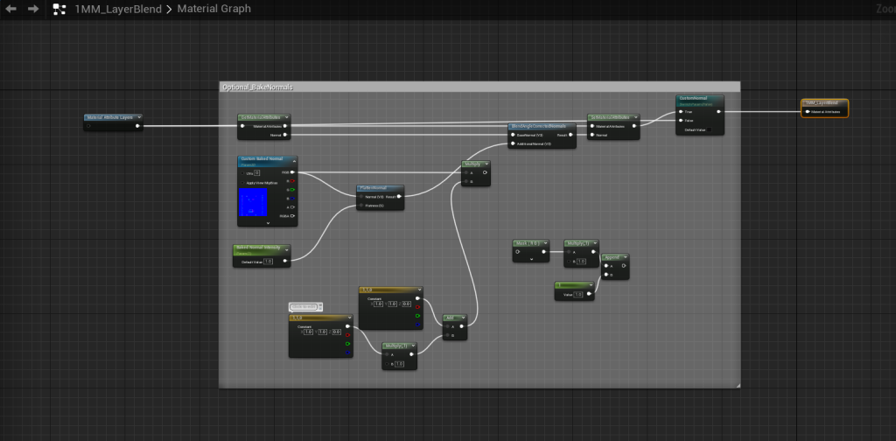Click the BlendAngleCorrectedNormals Result output pin
Screen dimensions: 896x441
pos(570,136)
